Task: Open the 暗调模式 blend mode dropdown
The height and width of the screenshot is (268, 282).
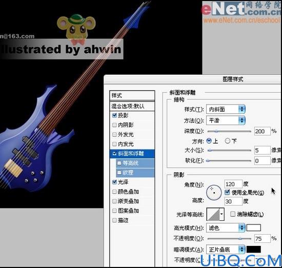Action: (226, 250)
